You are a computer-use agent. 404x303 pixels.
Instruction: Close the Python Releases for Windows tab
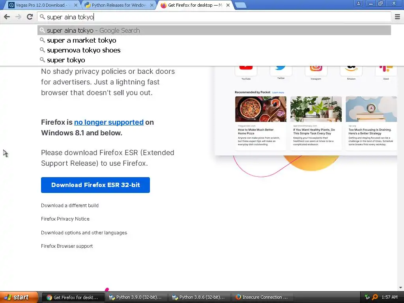pyautogui.click(x=152, y=5)
